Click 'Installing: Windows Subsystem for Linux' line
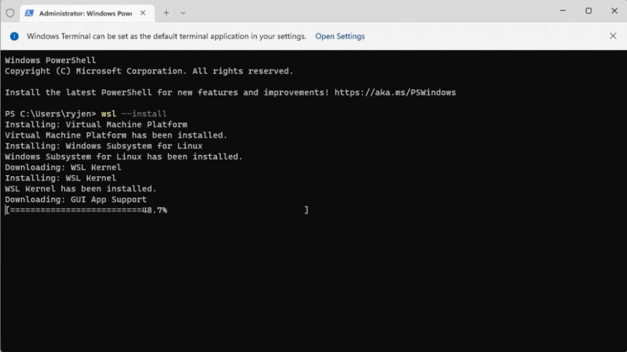The width and height of the screenshot is (627, 352). point(103,146)
